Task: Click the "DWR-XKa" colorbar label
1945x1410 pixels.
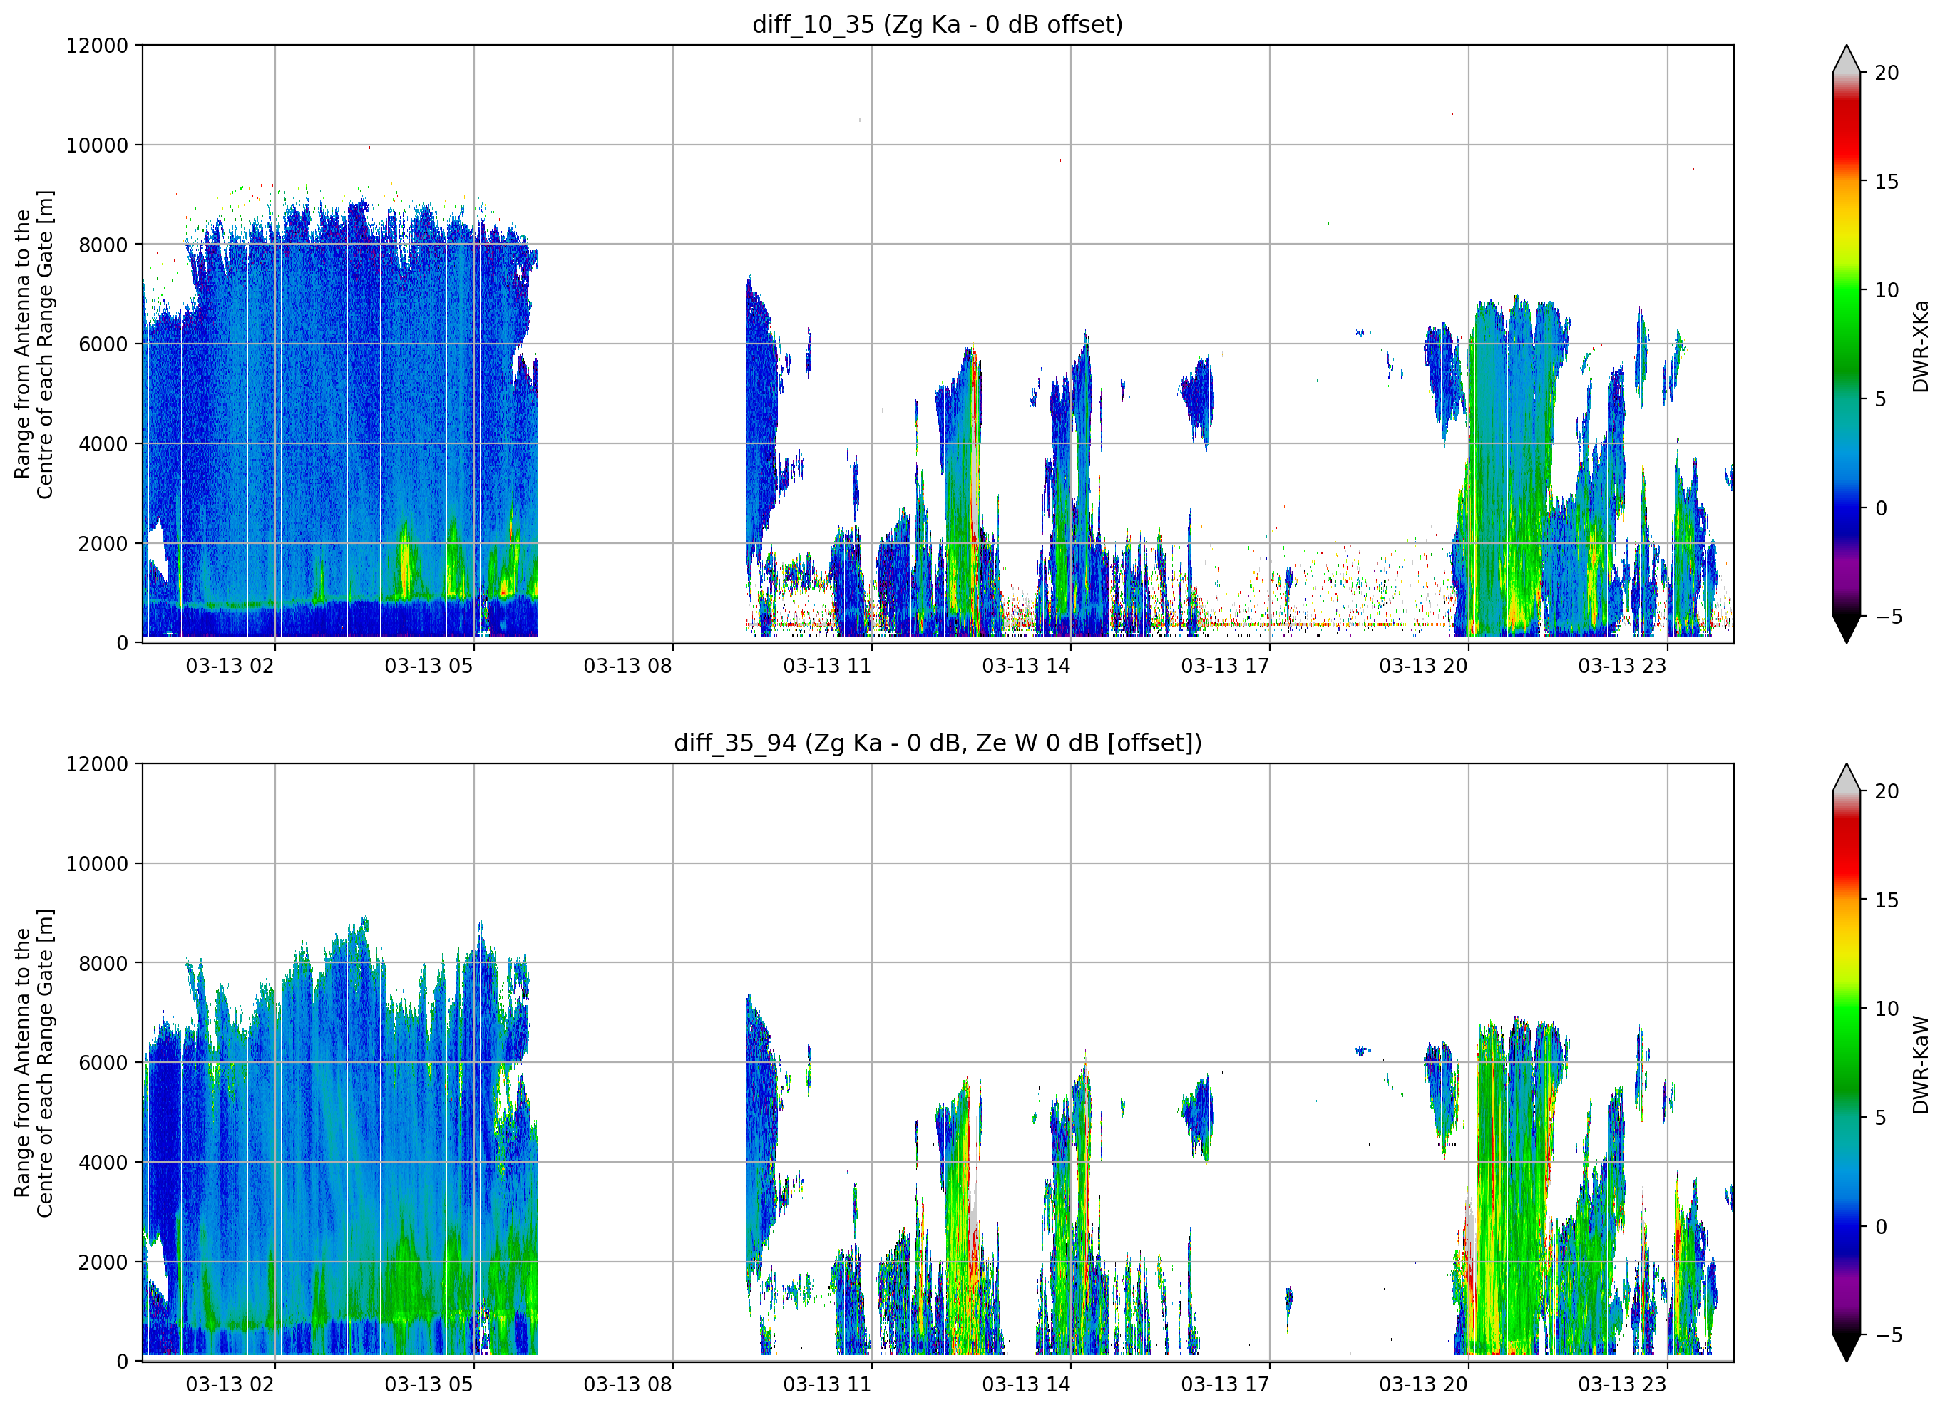Action: pyautogui.click(x=1920, y=346)
